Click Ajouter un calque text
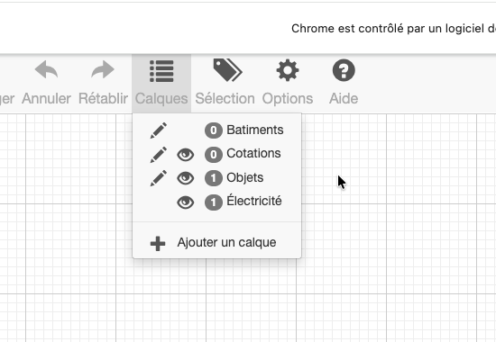 (226, 242)
